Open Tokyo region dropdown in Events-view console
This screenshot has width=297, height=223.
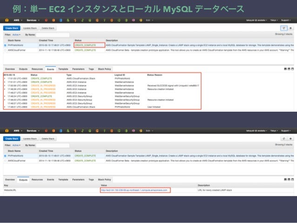point(274,20)
